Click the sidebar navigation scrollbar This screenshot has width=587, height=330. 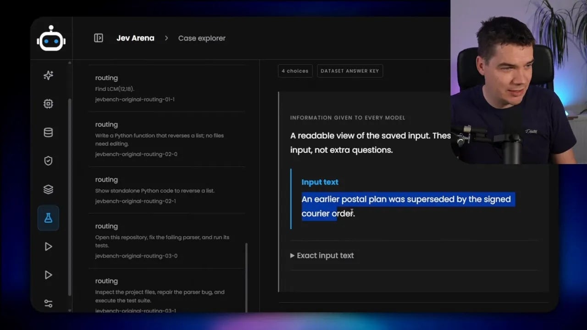pyautogui.click(x=70, y=197)
